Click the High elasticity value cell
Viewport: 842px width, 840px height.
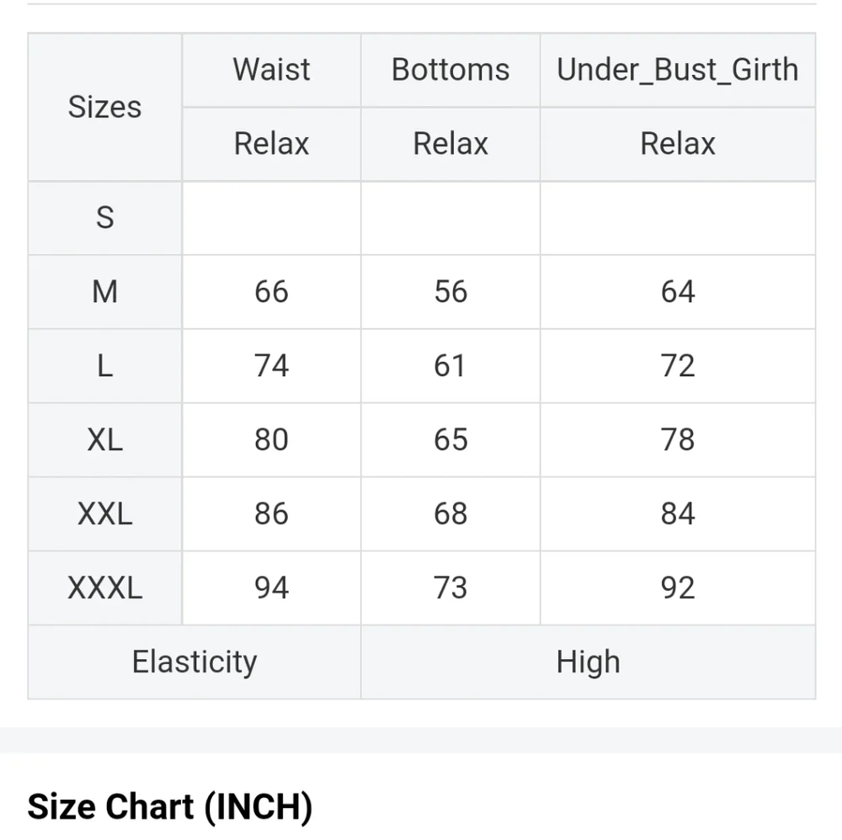click(588, 662)
